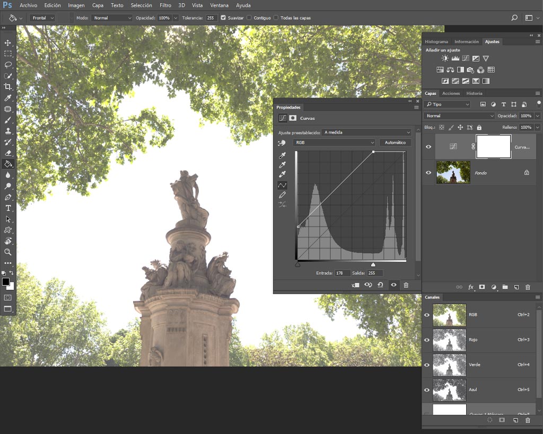The image size is (543, 434).
Task: Select the Eraser tool
Action: click(x=7, y=153)
